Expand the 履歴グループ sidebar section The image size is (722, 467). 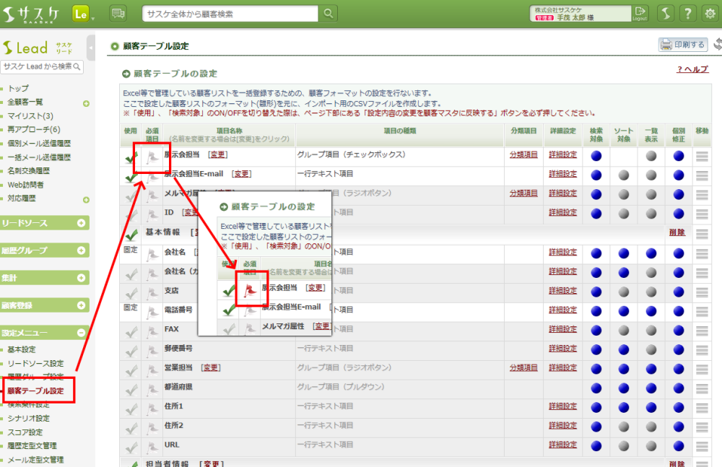tap(82, 250)
